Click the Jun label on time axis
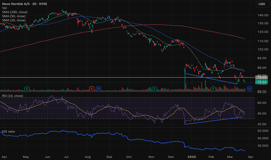 [47, 157]
